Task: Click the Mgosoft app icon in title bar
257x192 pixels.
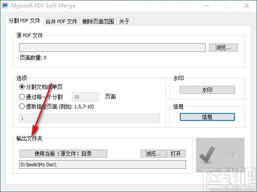Action: click(5, 5)
